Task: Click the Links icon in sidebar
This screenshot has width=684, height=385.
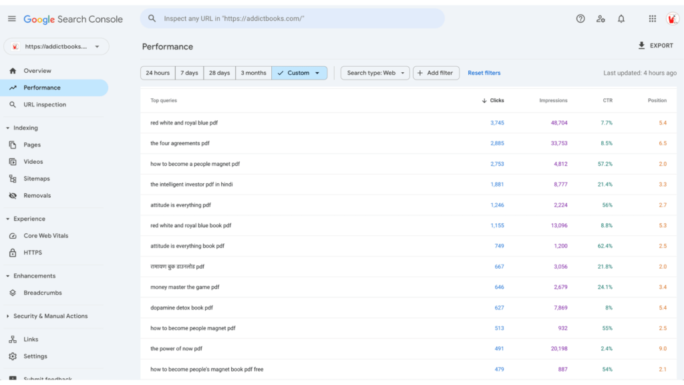Action: pyautogui.click(x=13, y=340)
